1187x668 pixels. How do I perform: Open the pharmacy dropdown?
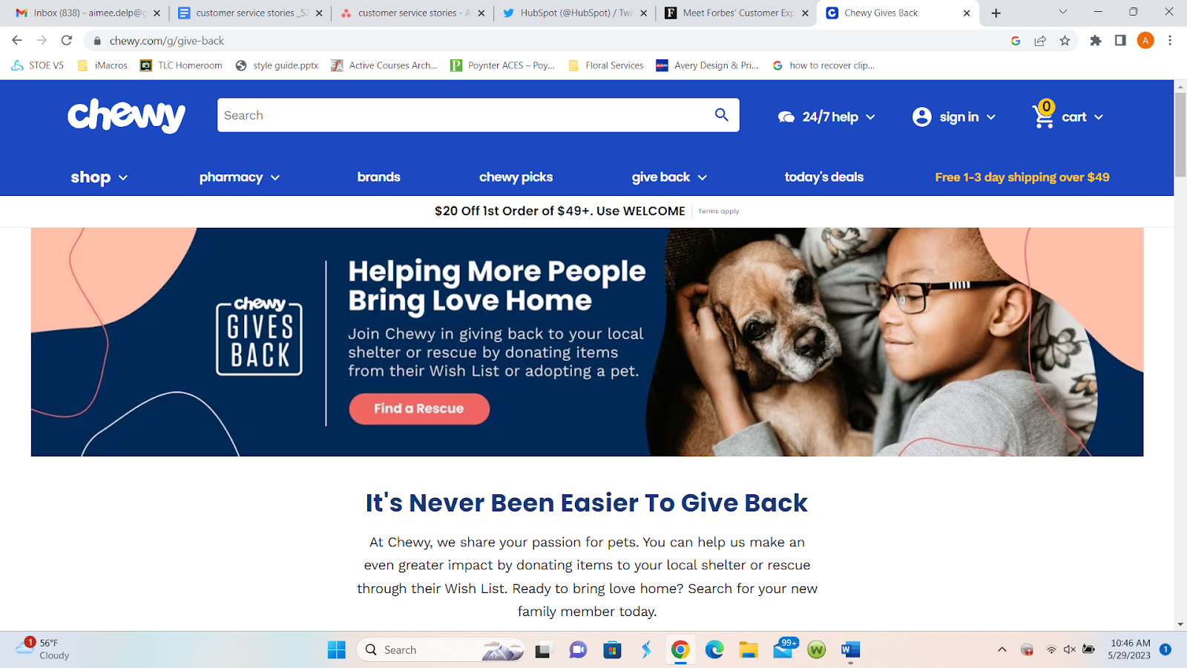coord(240,177)
